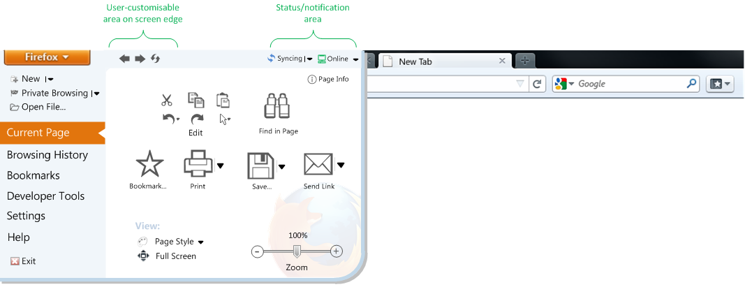Select the Bookmarks section
This screenshot has width=745, height=287.
tap(34, 175)
